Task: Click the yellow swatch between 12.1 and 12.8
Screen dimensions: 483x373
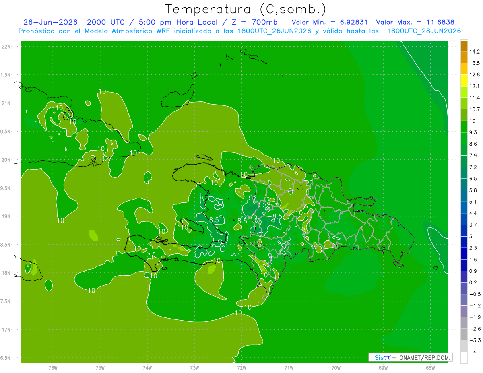Action: [464, 80]
